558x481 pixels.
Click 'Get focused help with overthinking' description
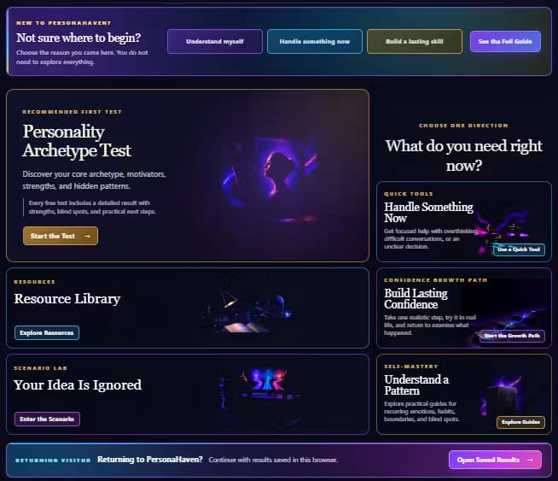pos(431,238)
